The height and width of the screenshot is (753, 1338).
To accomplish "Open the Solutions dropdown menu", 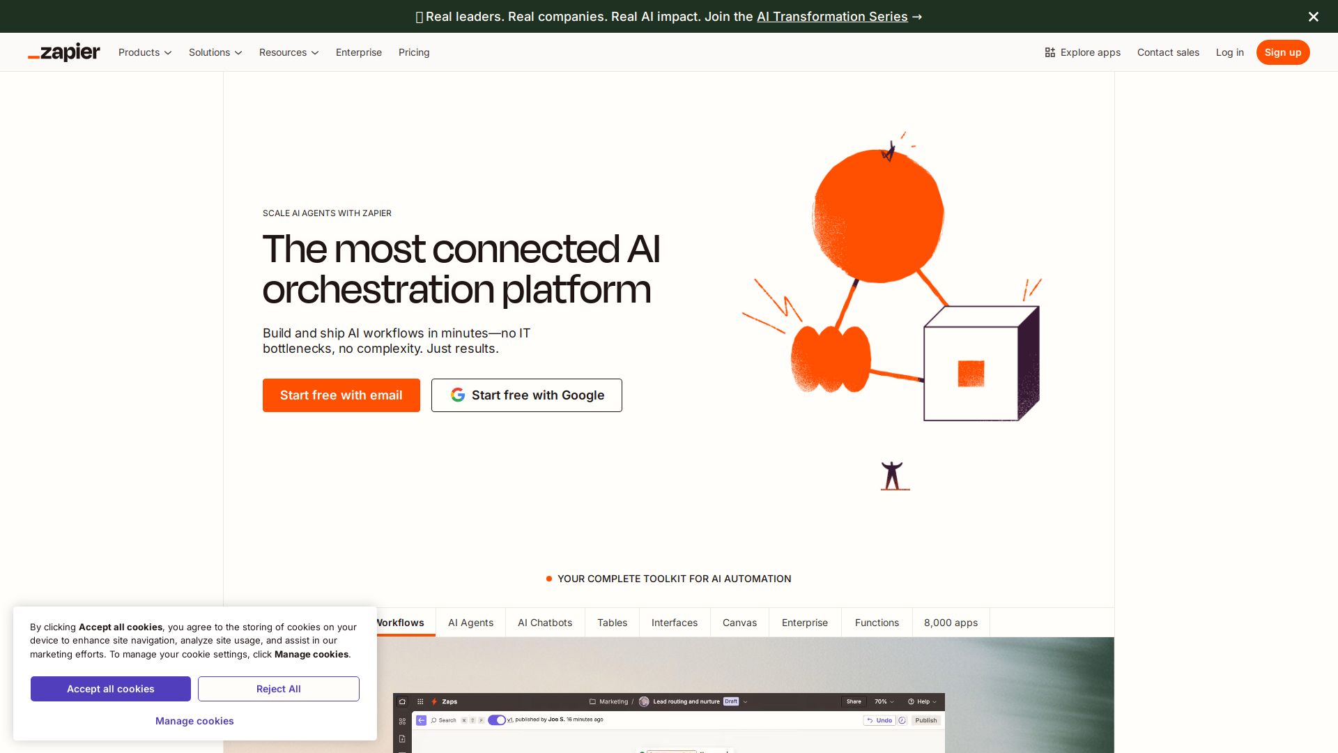I will tap(215, 52).
